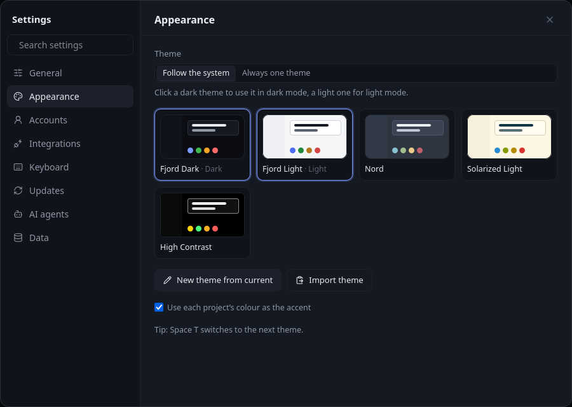The height and width of the screenshot is (407, 572).
Task: Click the Keyboard icon in sidebar
Action: click(x=18, y=167)
